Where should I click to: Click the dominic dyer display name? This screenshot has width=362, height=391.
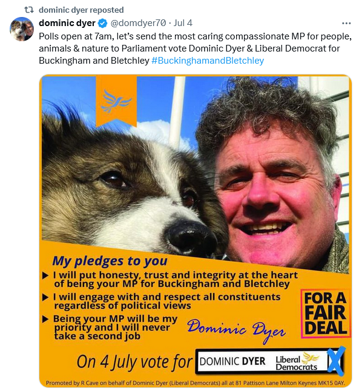tap(67, 23)
